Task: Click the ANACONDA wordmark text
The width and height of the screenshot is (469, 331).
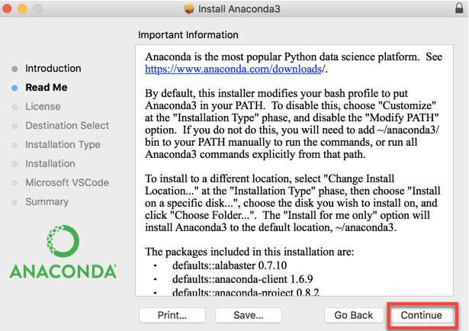Action: pos(63,272)
